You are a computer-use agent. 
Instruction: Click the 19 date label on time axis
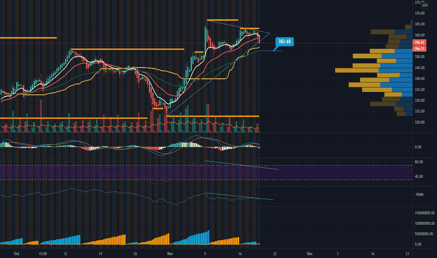pos(100,254)
